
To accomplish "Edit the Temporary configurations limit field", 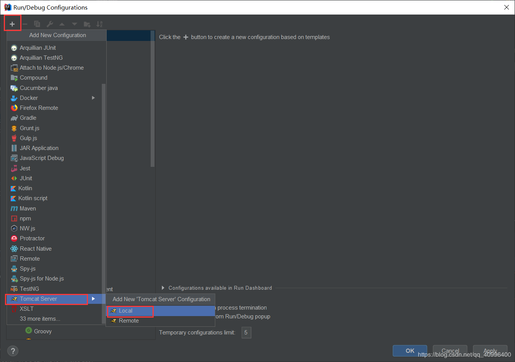I will pos(246,333).
